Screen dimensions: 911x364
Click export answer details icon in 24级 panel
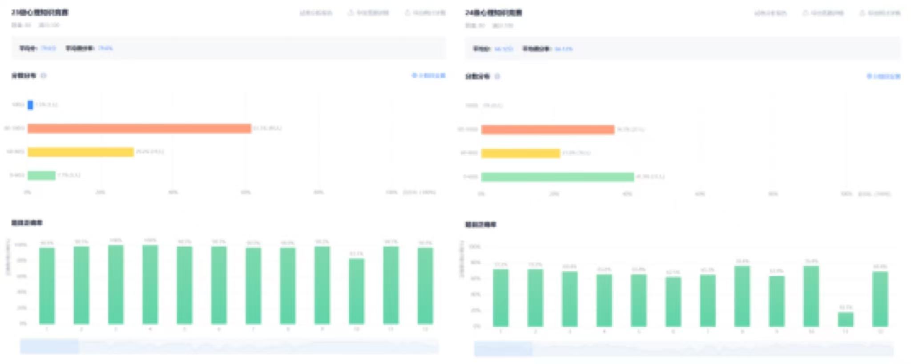click(x=806, y=13)
